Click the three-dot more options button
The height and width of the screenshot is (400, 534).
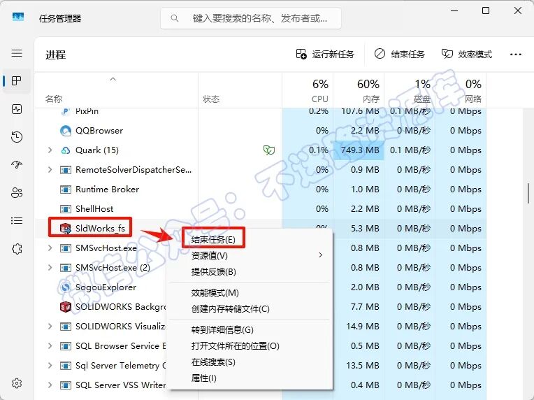(516, 55)
